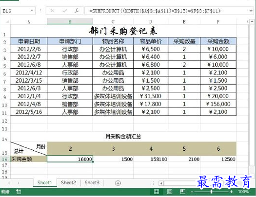
Task: Select cell with price ¥17,800
Action: tap(151, 104)
